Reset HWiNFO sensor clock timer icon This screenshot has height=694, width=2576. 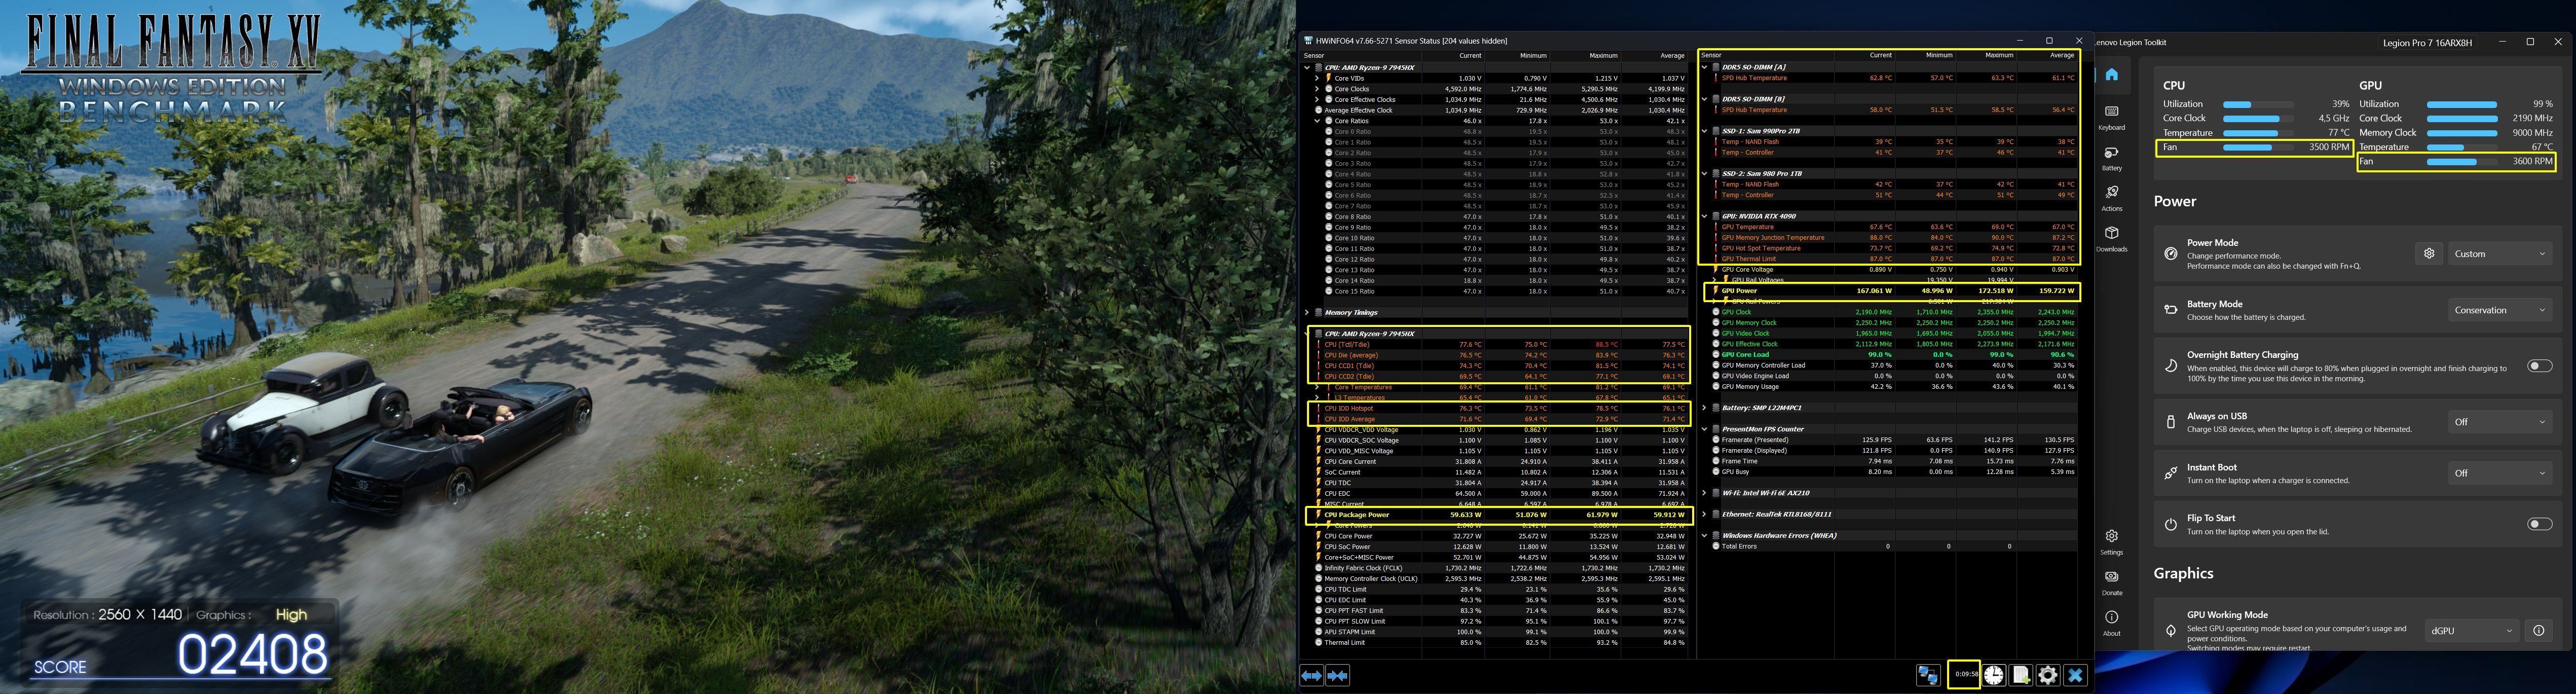coord(1994,676)
